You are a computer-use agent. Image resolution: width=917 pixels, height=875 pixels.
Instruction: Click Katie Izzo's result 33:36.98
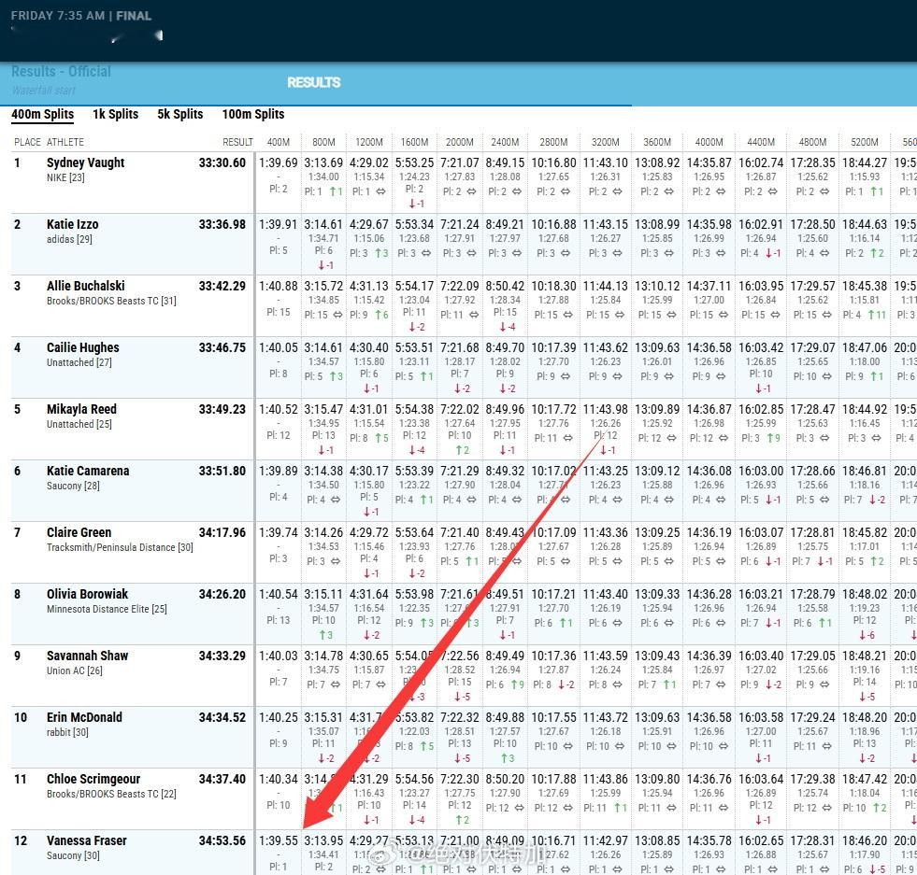tap(222, 224)
